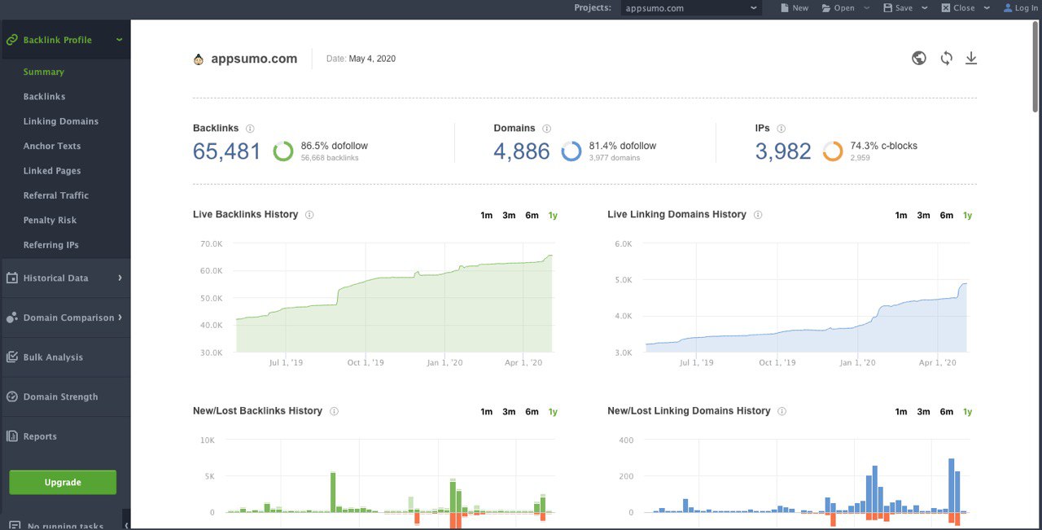The height and width of the screenshot is (530, 1042).
Task: Click the Domain Strength gauge icon
Action: point(12,397)
